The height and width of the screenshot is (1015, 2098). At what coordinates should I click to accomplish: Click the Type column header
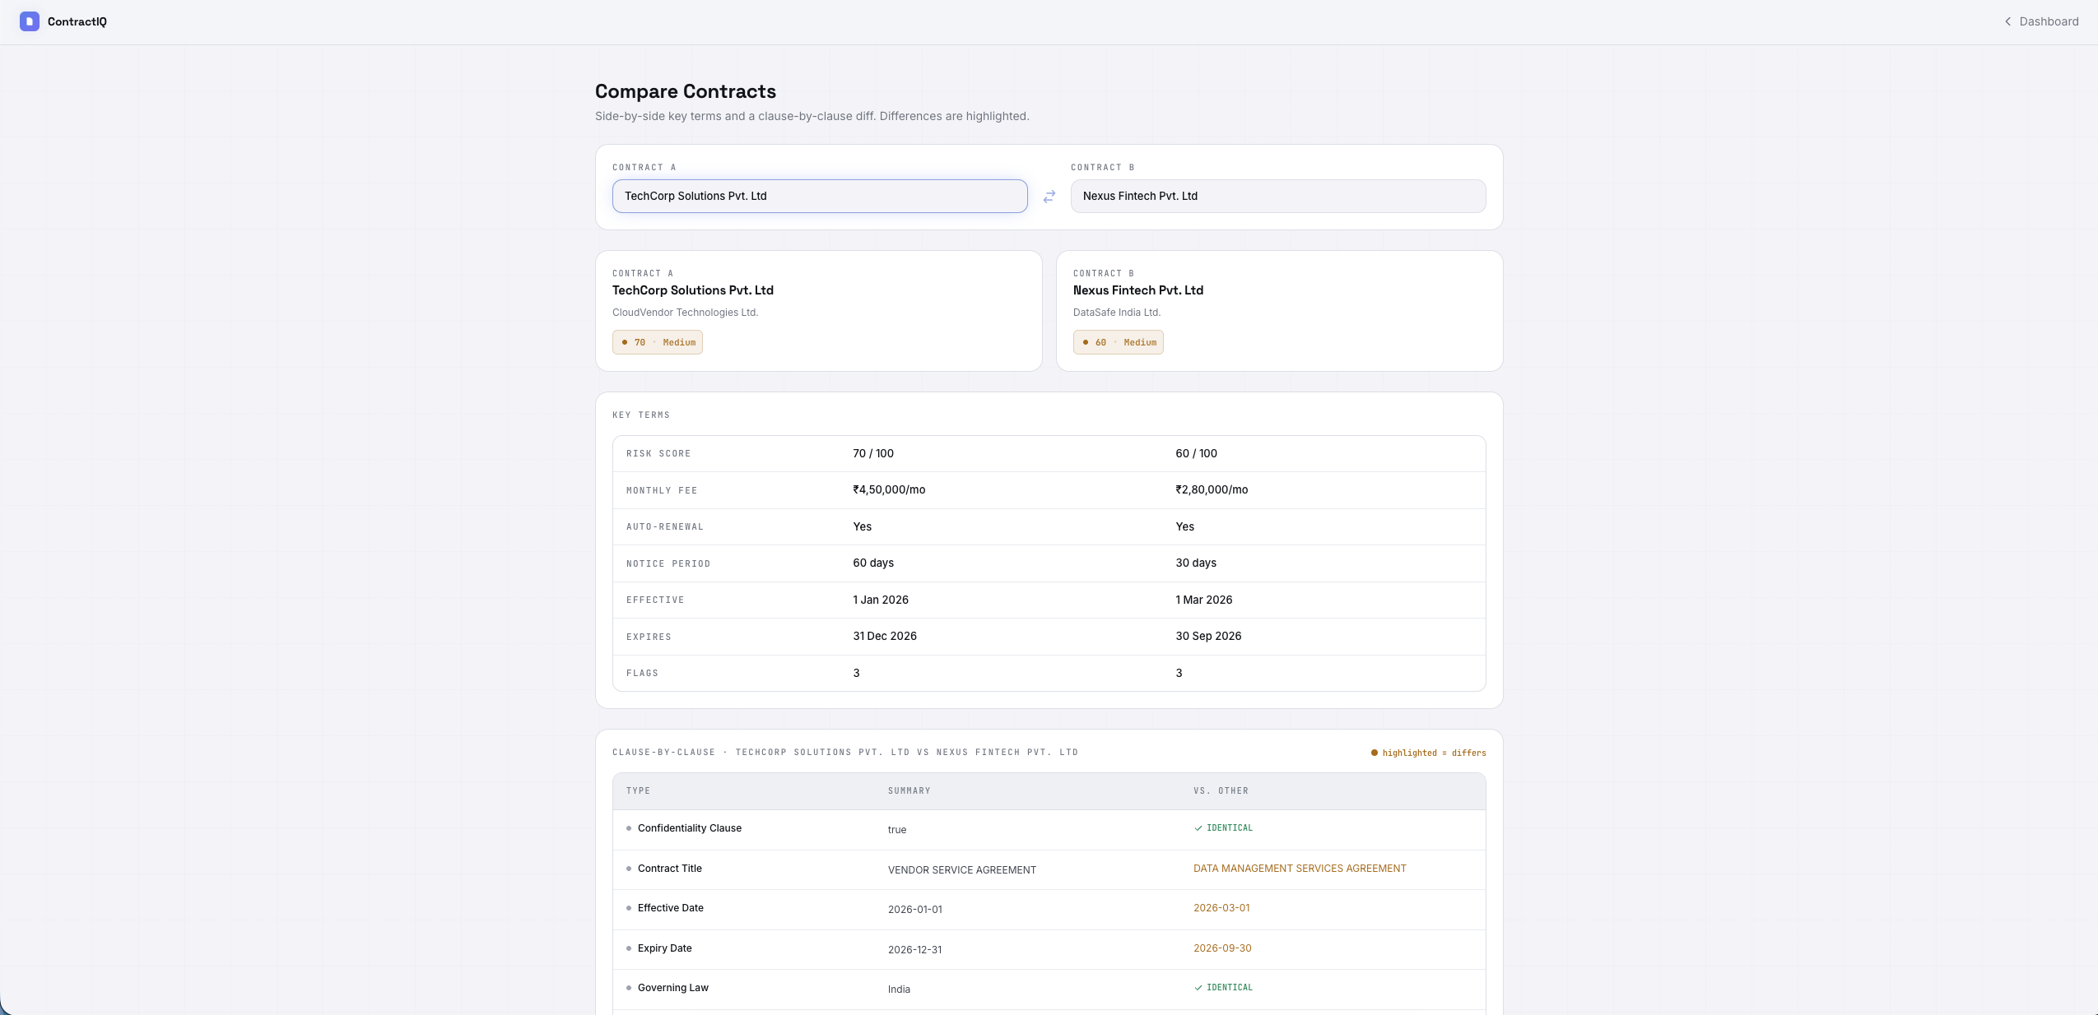coord(638,791)
